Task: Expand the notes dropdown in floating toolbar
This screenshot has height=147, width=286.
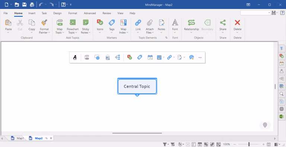Action: (184, 57)
